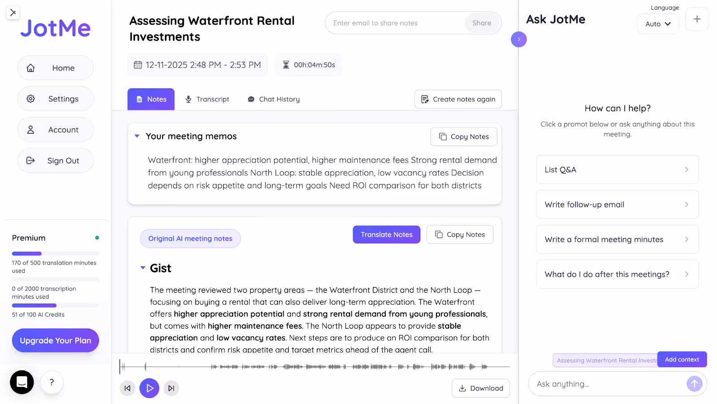Switch to the Notes tab
This screenshot has height=404, width=717.
151,99
